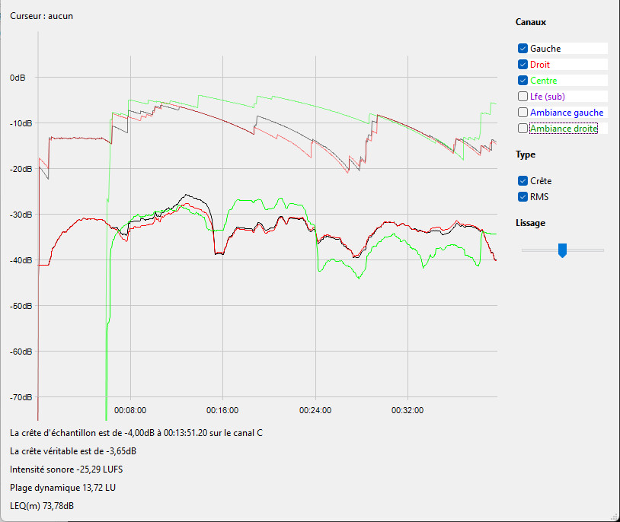This screenshot has height=522, width=620.
Task: Click the 0dB axis label
Action: 18,78
